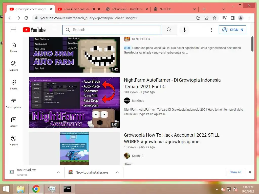
Task: Switch to E2Guardian tab
Action: 127,9
